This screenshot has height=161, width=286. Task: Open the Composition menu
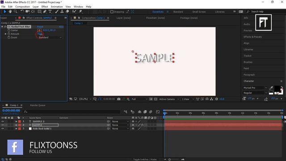pyautogui.click(x=22, y=7)
